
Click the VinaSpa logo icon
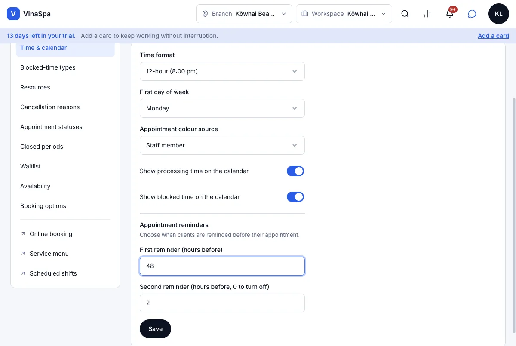pos(13,14)
